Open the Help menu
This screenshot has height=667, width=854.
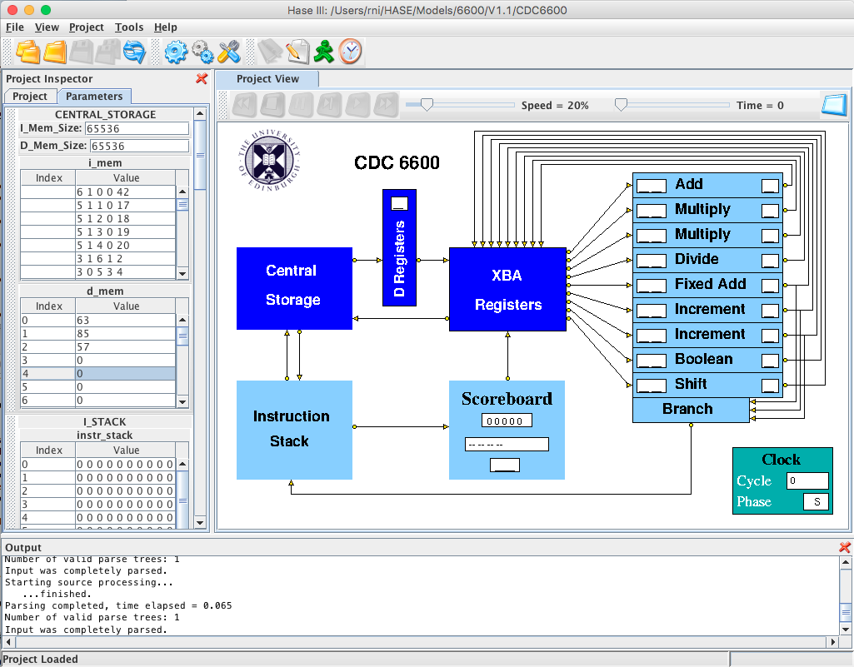[x=166, y=27]
